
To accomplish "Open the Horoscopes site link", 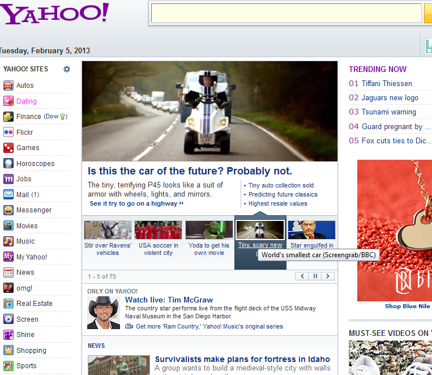I will [x=36, y=164].
